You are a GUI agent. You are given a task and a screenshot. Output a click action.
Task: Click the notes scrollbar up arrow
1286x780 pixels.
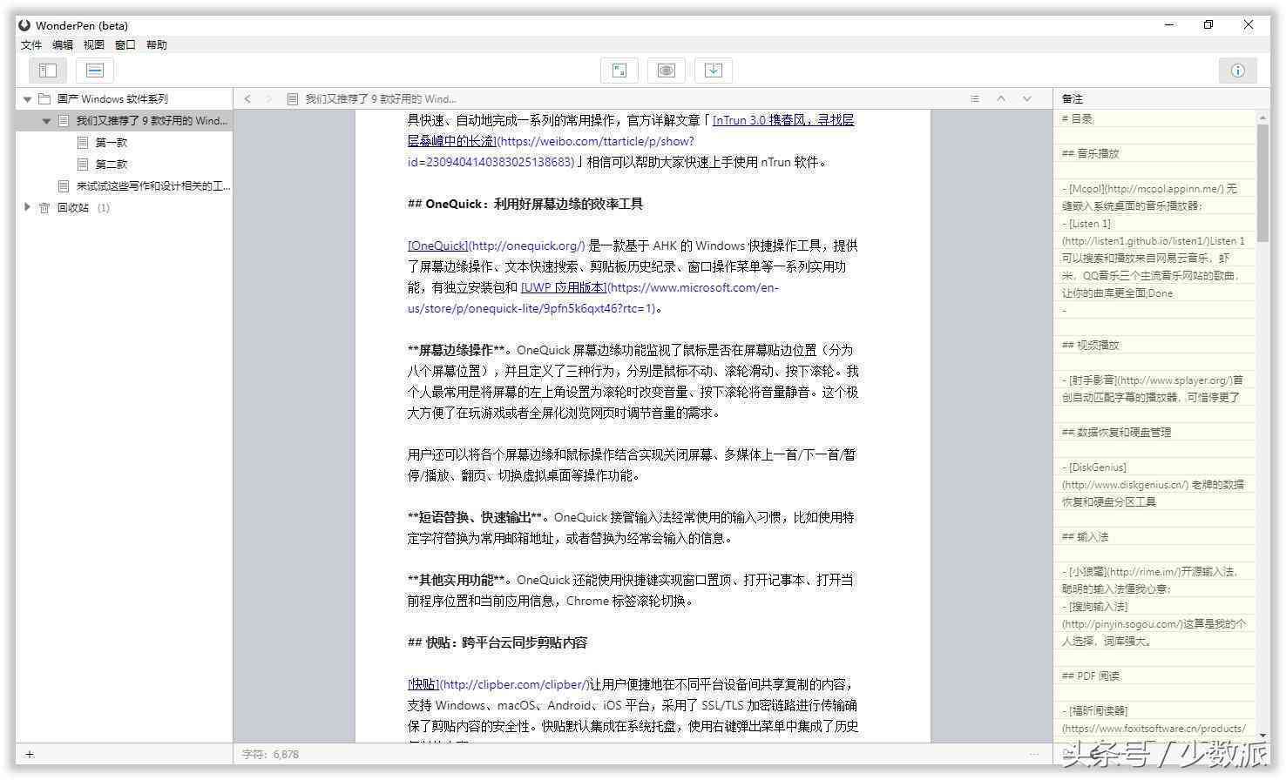[1262, 117]
